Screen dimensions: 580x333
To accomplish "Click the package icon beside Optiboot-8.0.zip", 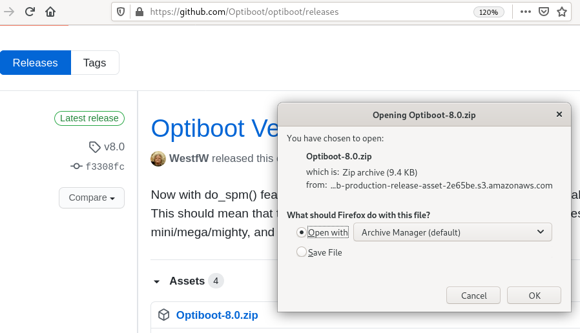I will click(164, 315).
